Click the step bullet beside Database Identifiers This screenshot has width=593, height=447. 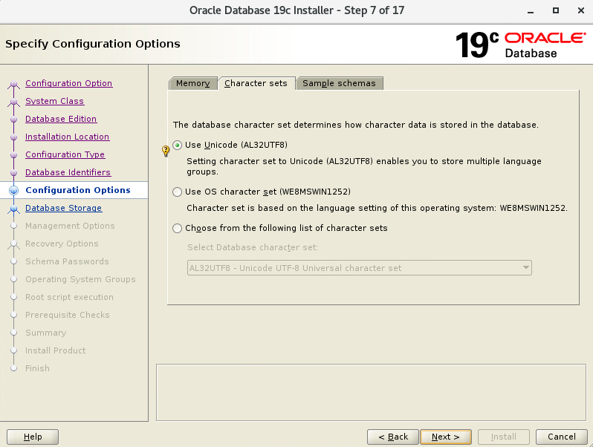(13, 172)
